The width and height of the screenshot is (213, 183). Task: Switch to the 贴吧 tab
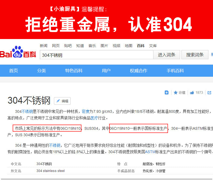coord(68,46)
